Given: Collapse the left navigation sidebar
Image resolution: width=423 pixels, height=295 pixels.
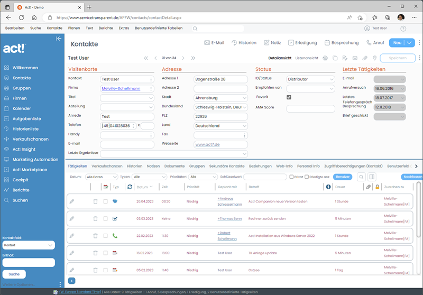Looking at the screenshot, I should click(x=59, y=39).
